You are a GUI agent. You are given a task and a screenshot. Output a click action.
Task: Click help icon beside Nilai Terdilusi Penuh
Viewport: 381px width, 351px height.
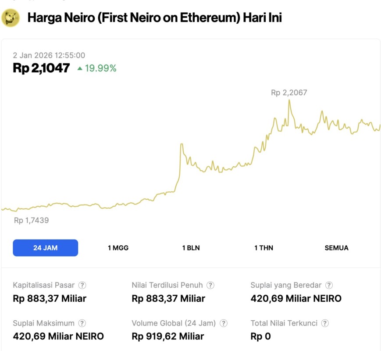[x=210, y=285]
